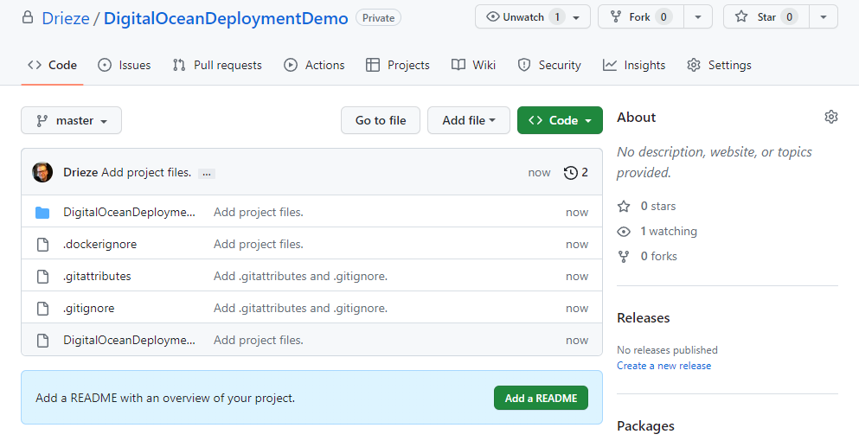Open the DigitalOceanDeployme... folder
Viewport: 859px width, 447px height.
click(129, 212)
